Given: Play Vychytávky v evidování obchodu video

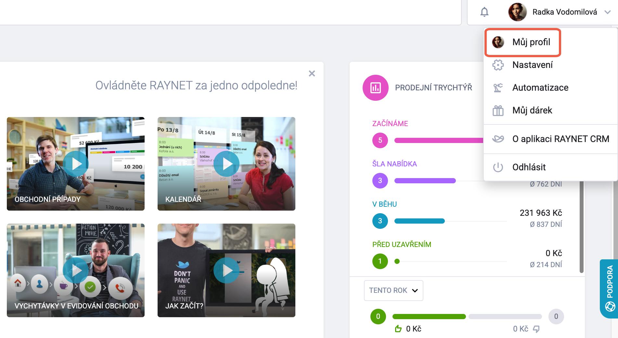Looking at the screenshot, I should [76, 270].
